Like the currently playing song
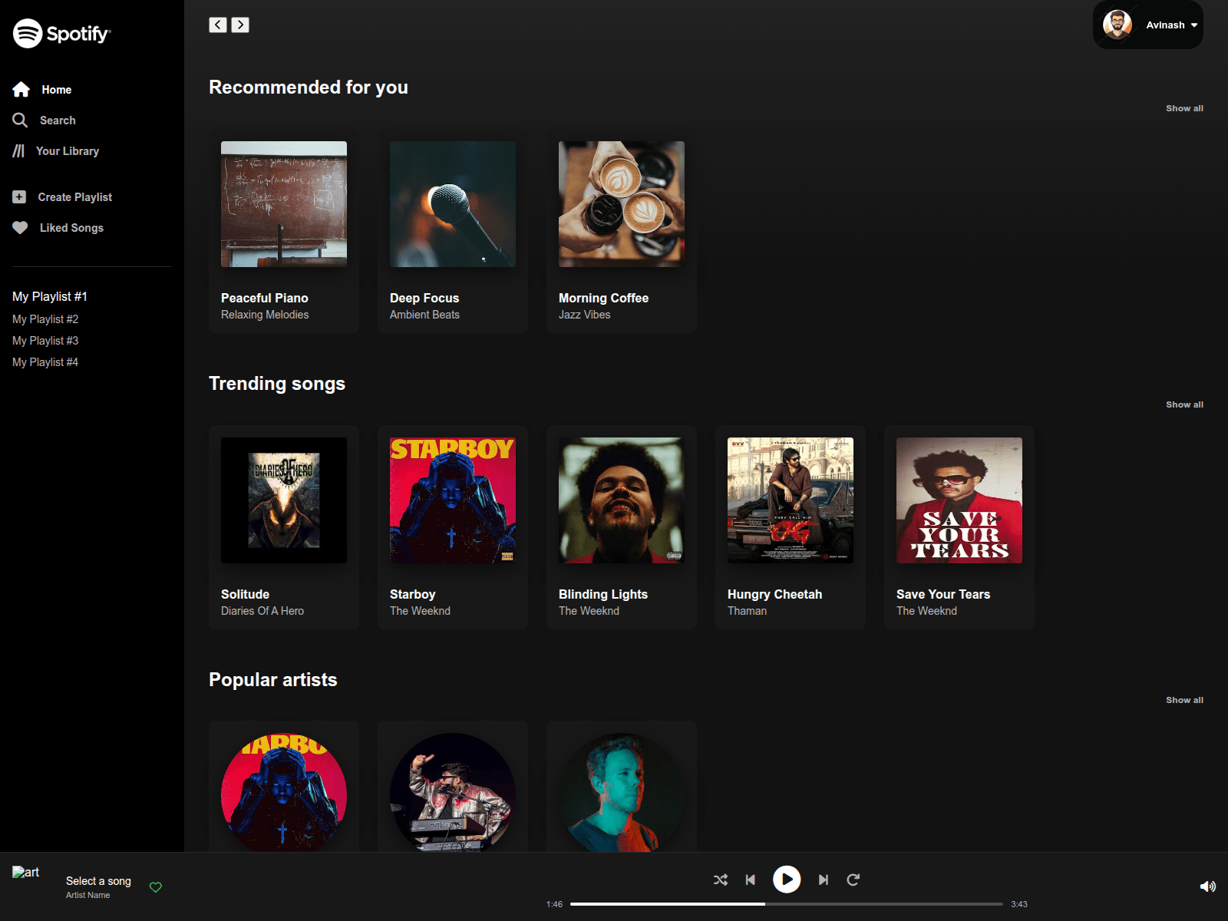 156,886
